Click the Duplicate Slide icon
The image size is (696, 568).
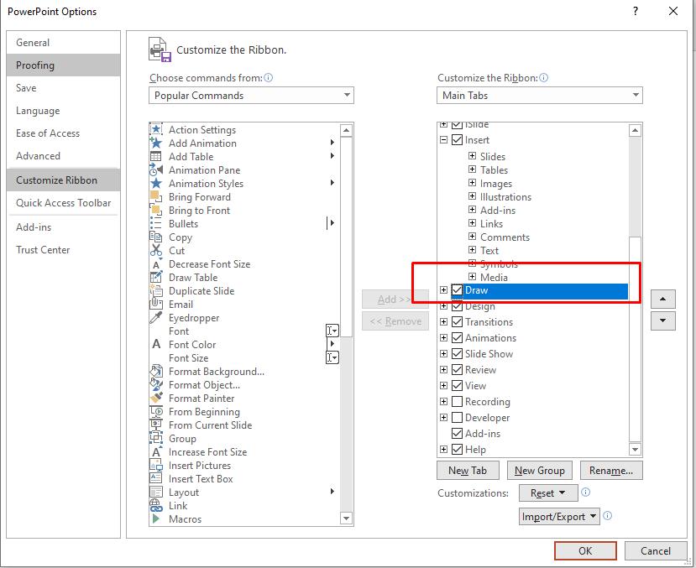click(x=156, y=291)
